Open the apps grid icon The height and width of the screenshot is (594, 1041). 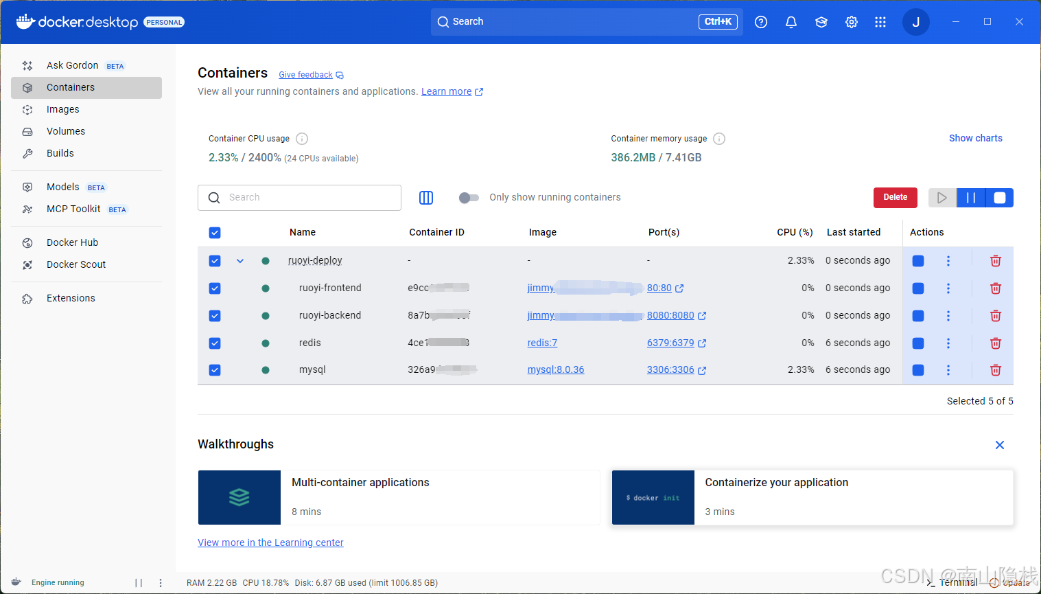pyautogui.click(x=880, y=22)
